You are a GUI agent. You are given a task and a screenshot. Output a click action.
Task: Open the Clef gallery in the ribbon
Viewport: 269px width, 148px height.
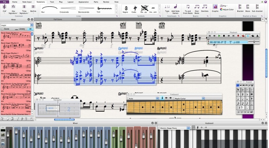4,9
